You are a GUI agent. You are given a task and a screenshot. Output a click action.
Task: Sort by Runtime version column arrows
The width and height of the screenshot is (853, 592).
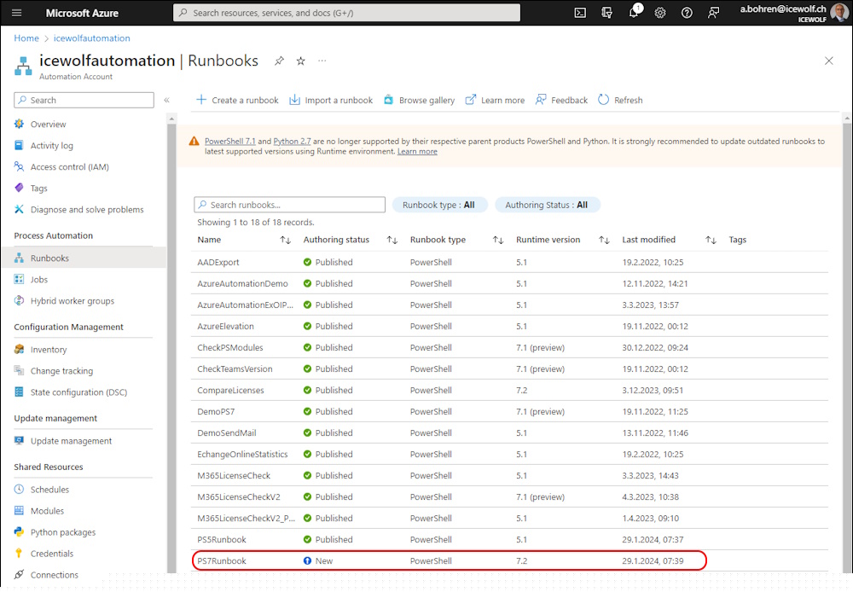[604, 240]
